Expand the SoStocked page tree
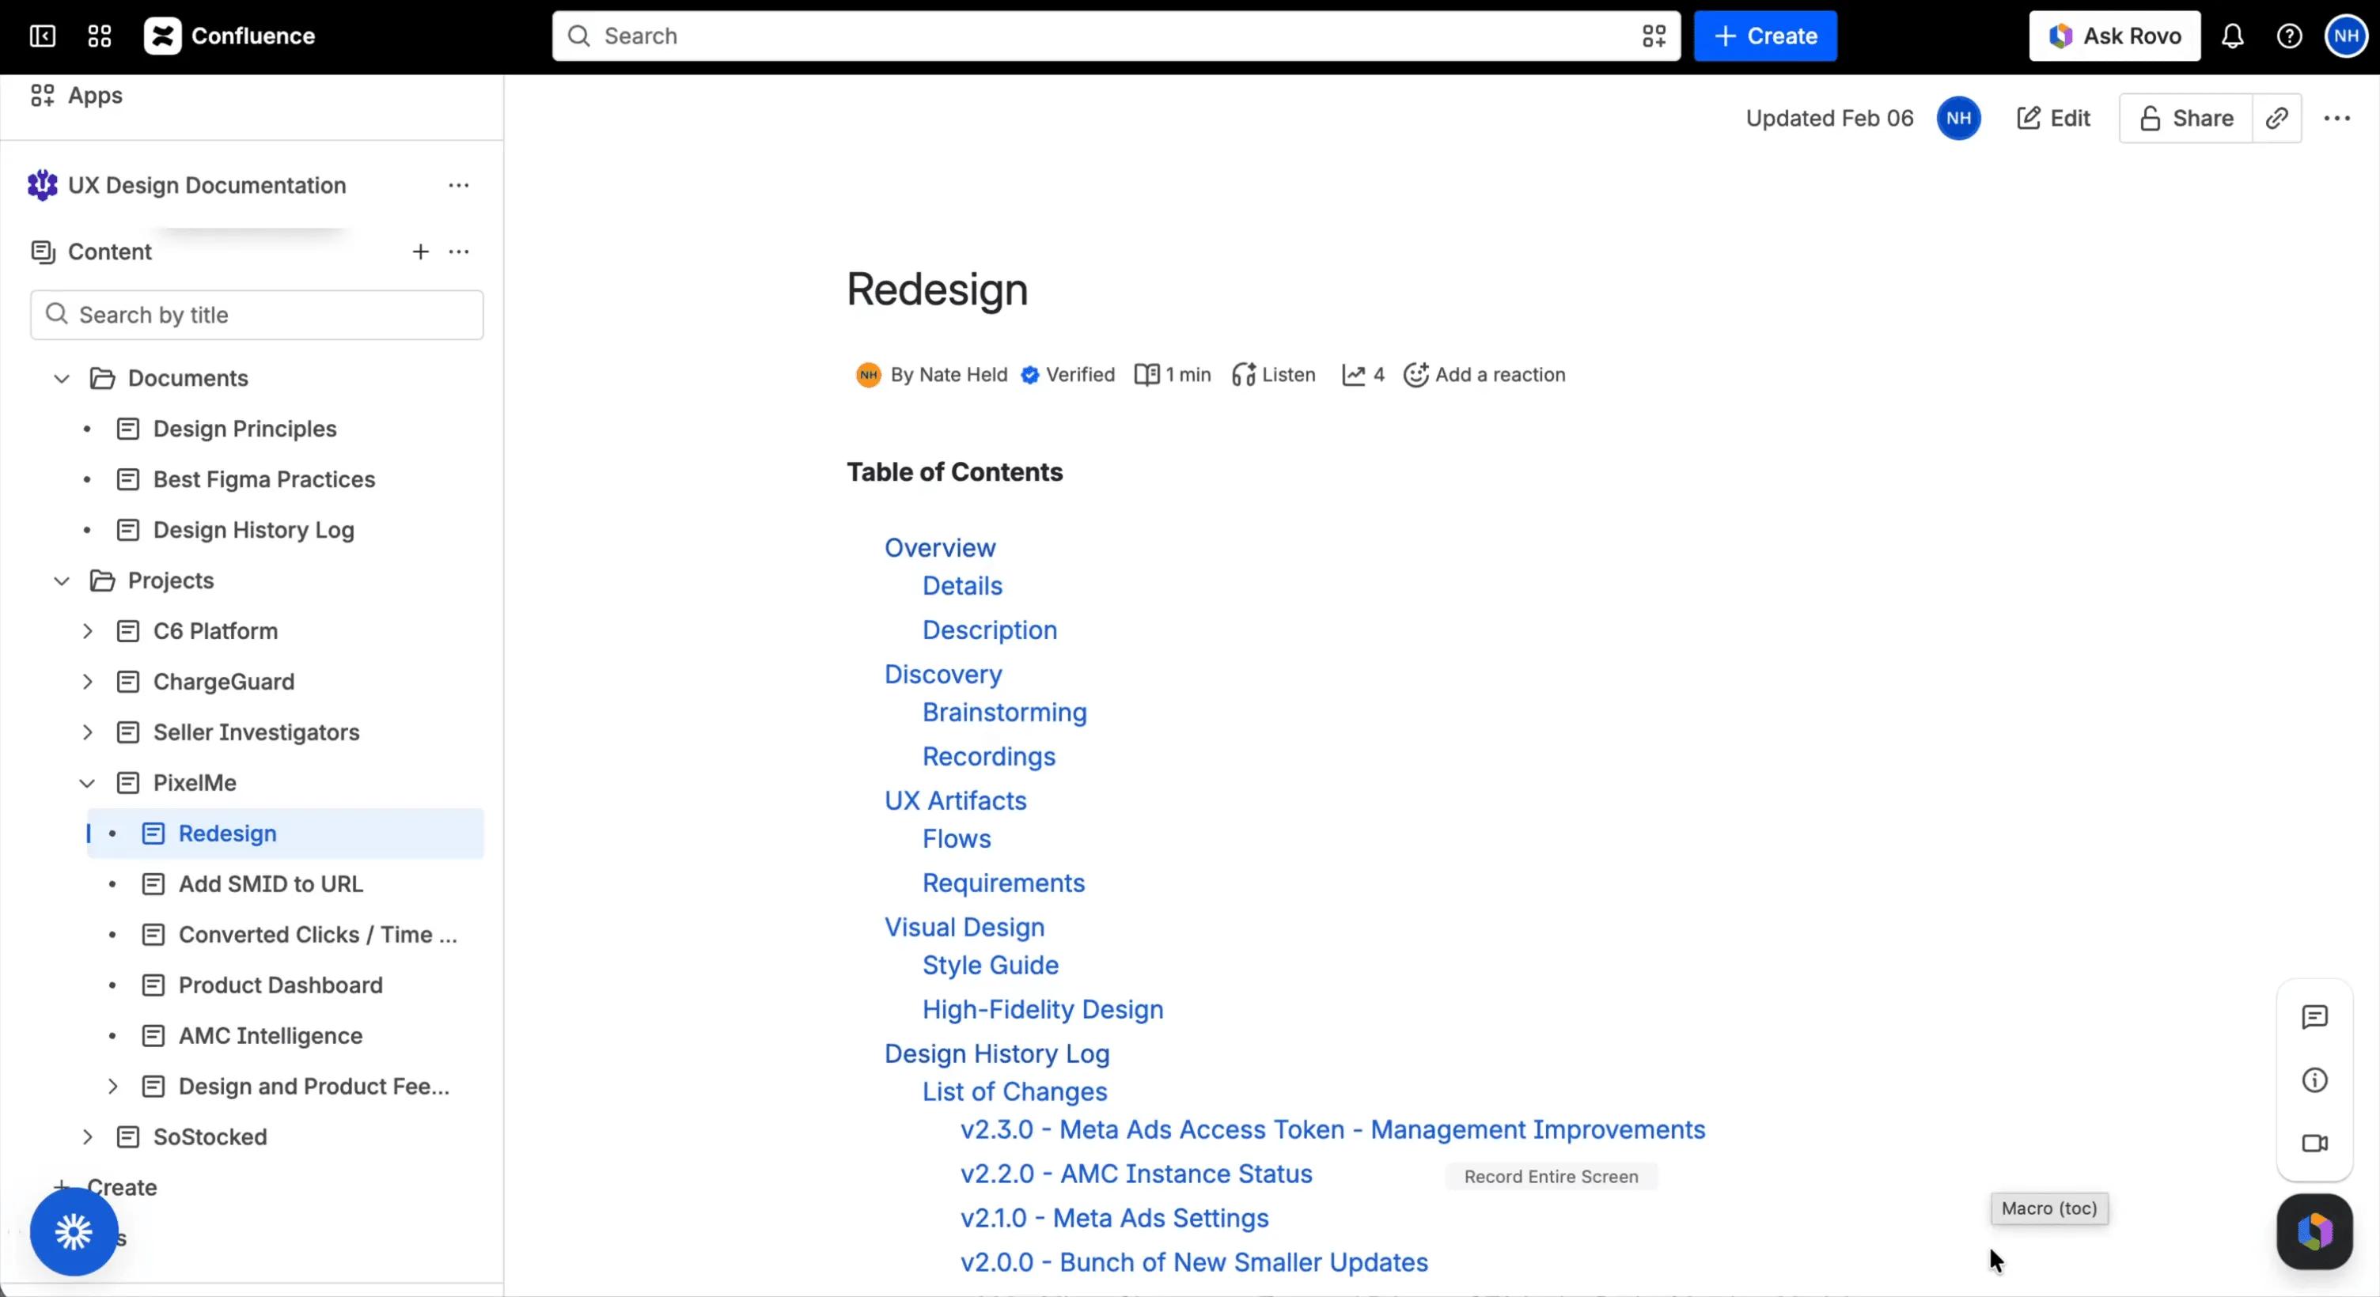 [x=87, y=1137]
